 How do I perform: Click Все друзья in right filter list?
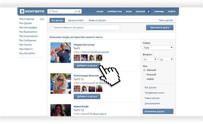[x=151, y=87]
